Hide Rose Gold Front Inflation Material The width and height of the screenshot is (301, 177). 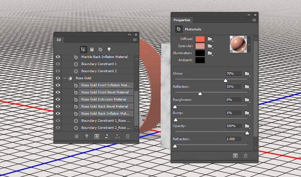[x=58, y=85]
